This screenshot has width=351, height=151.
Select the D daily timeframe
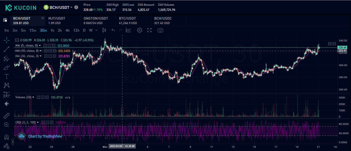click(x=84, y=30)
